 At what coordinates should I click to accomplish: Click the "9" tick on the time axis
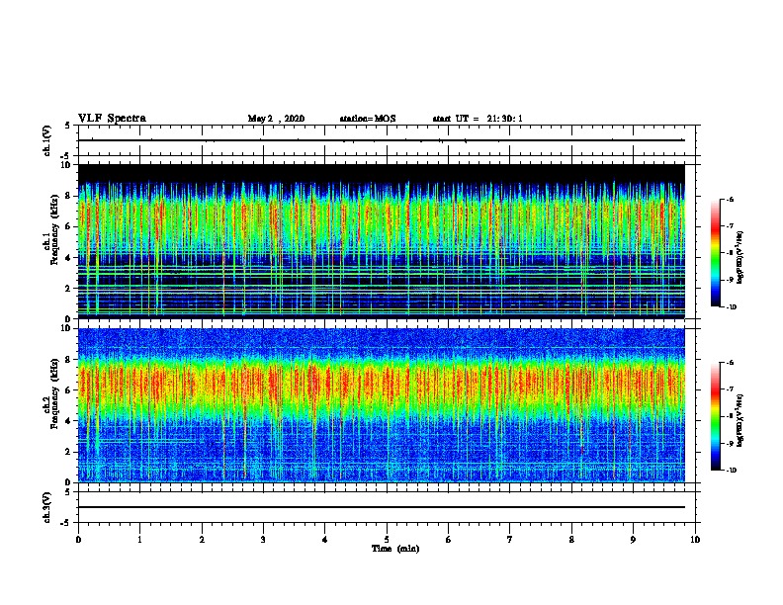click(x=633, y=540)
